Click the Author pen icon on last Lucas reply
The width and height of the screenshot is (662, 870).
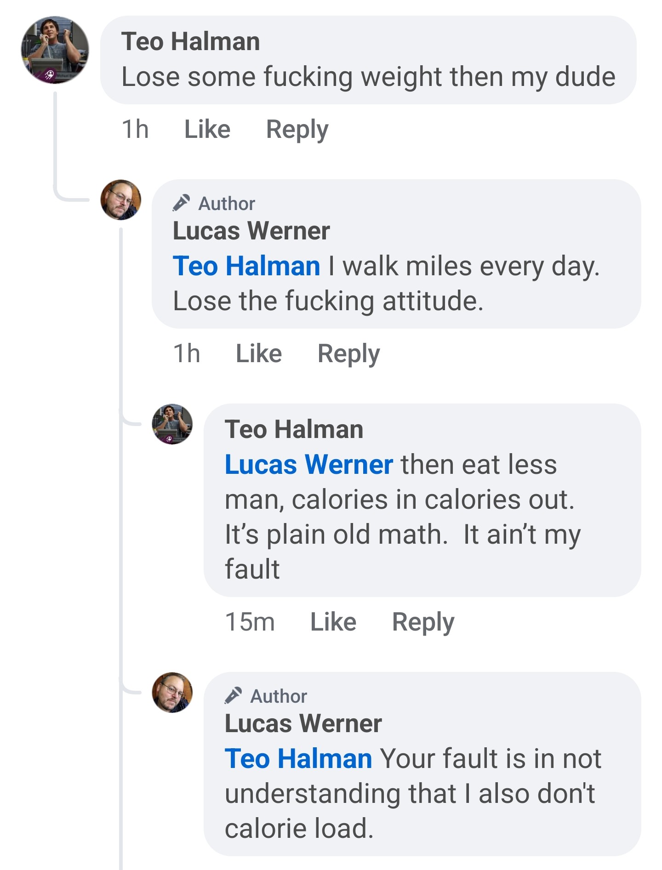(233, 695)
